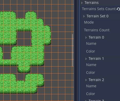Screen dimensions: 120x101
Task: Click the Color property under Terrain 0
Action: coord(90,51)
